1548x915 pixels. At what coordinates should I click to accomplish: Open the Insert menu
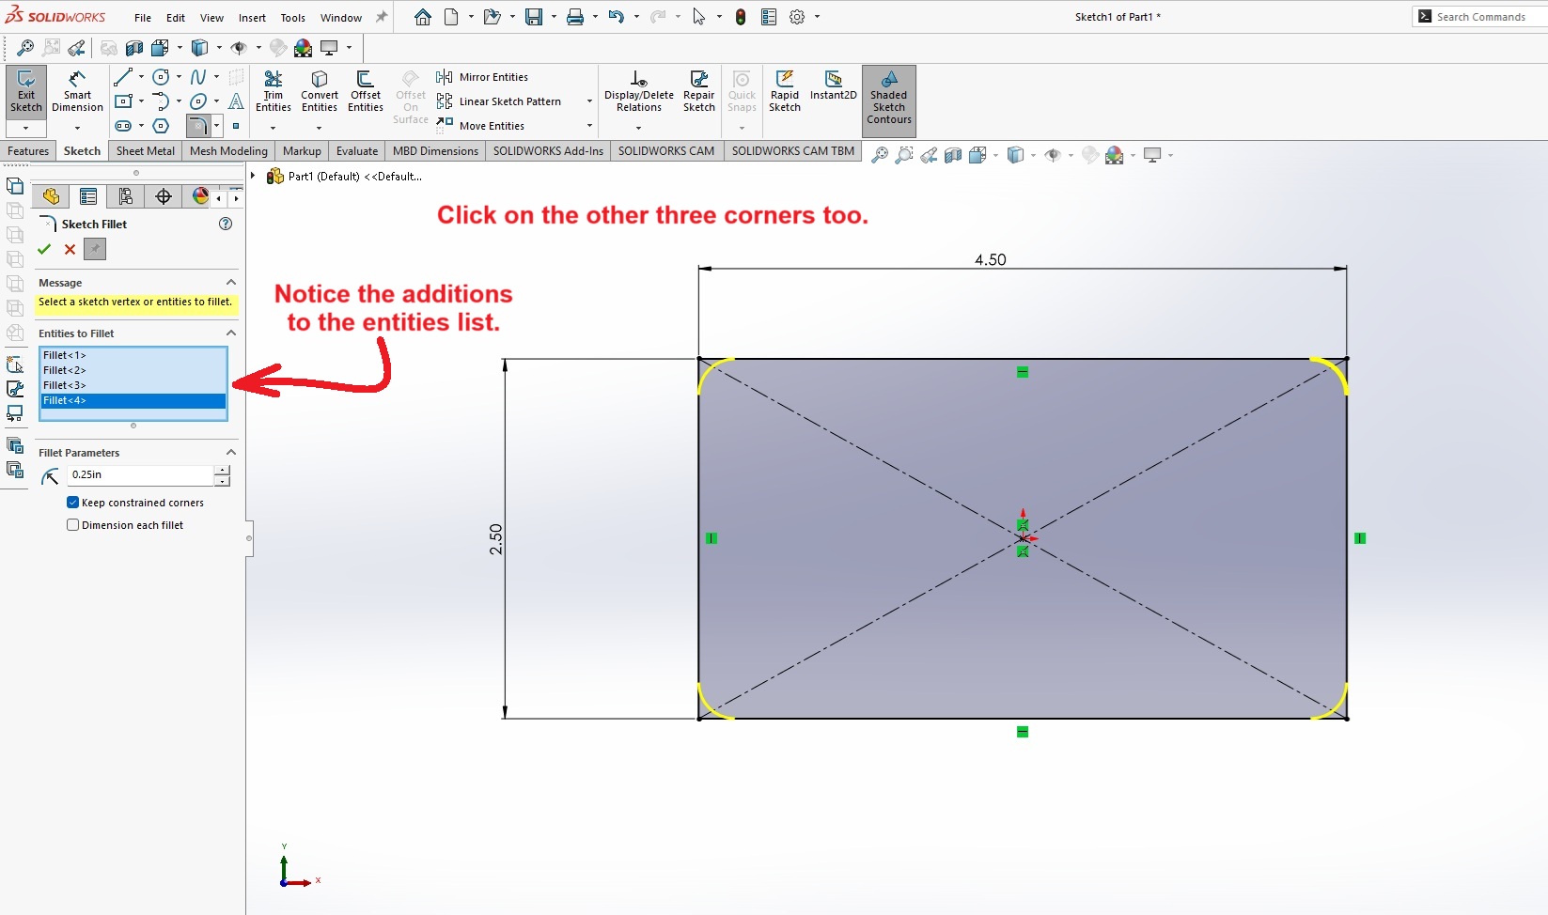252,18
